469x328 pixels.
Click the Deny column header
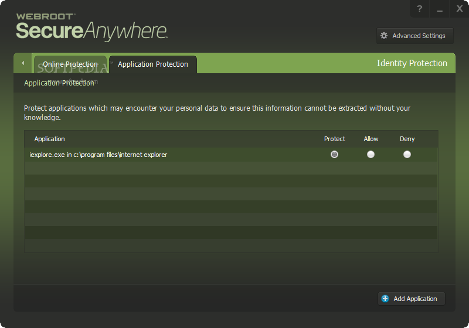click(407, 139)
